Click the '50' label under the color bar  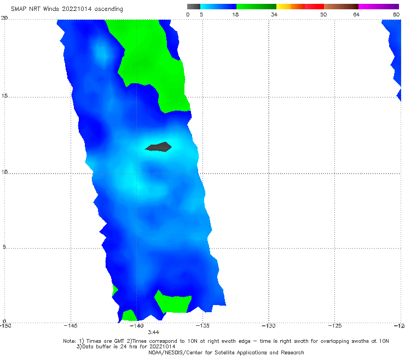pos(323,15)
